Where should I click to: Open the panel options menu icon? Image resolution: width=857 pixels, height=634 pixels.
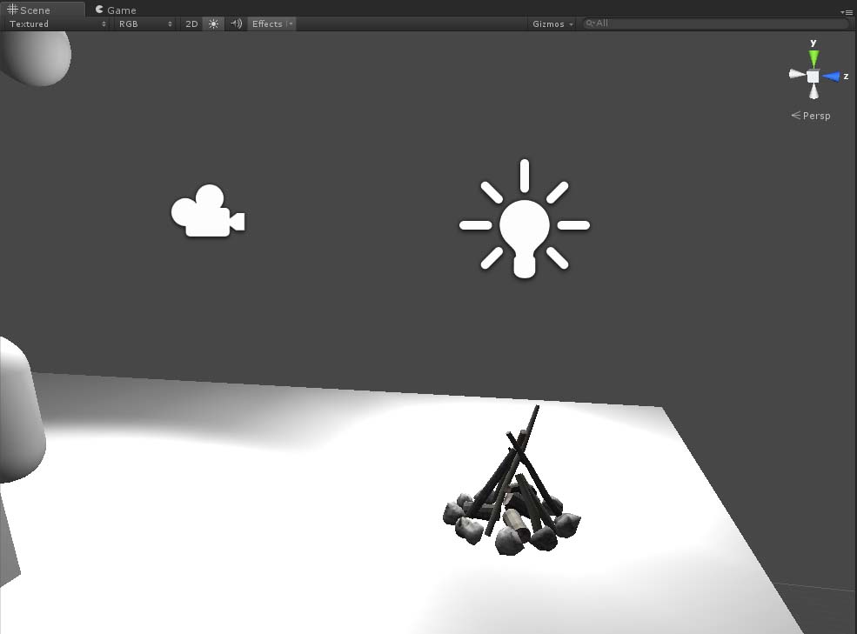coord(847,12)
